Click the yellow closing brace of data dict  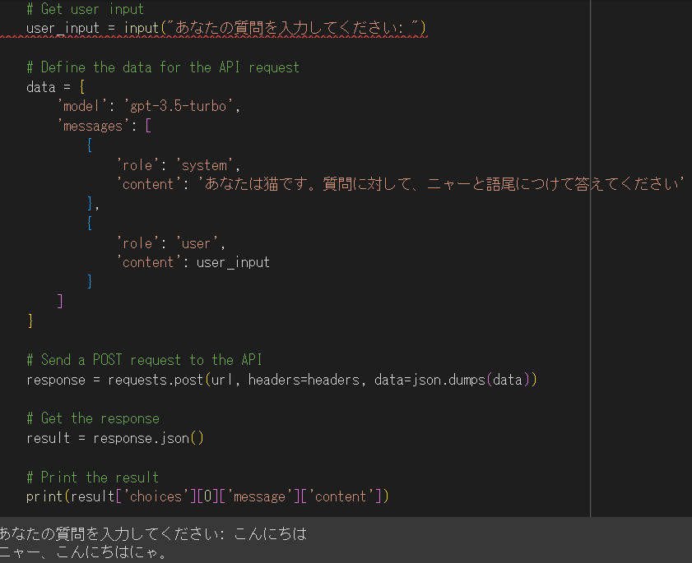[x=30, y=321]
